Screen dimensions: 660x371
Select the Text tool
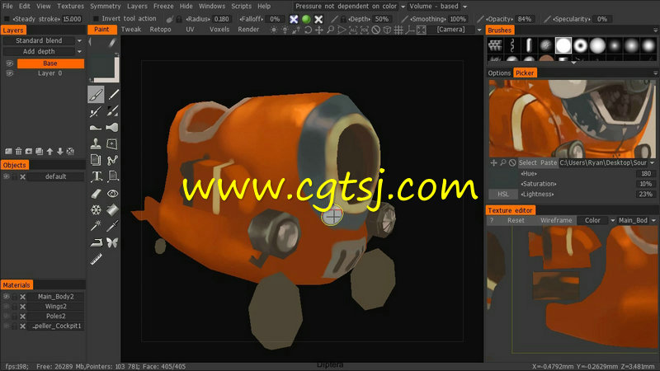pyautogui.click(x=97, y=176)
